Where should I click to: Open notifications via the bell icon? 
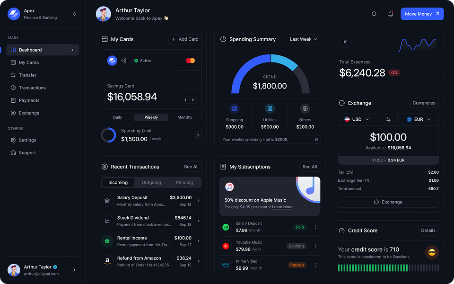pyautogui.click(x=391, y=14)
